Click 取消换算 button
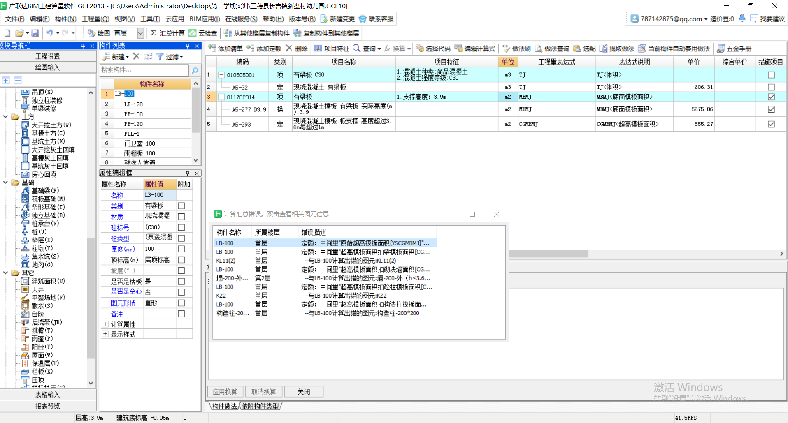Screen dimensions: 788x423 264,392
